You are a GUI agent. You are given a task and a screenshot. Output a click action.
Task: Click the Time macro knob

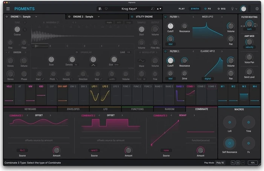[249, 122]
